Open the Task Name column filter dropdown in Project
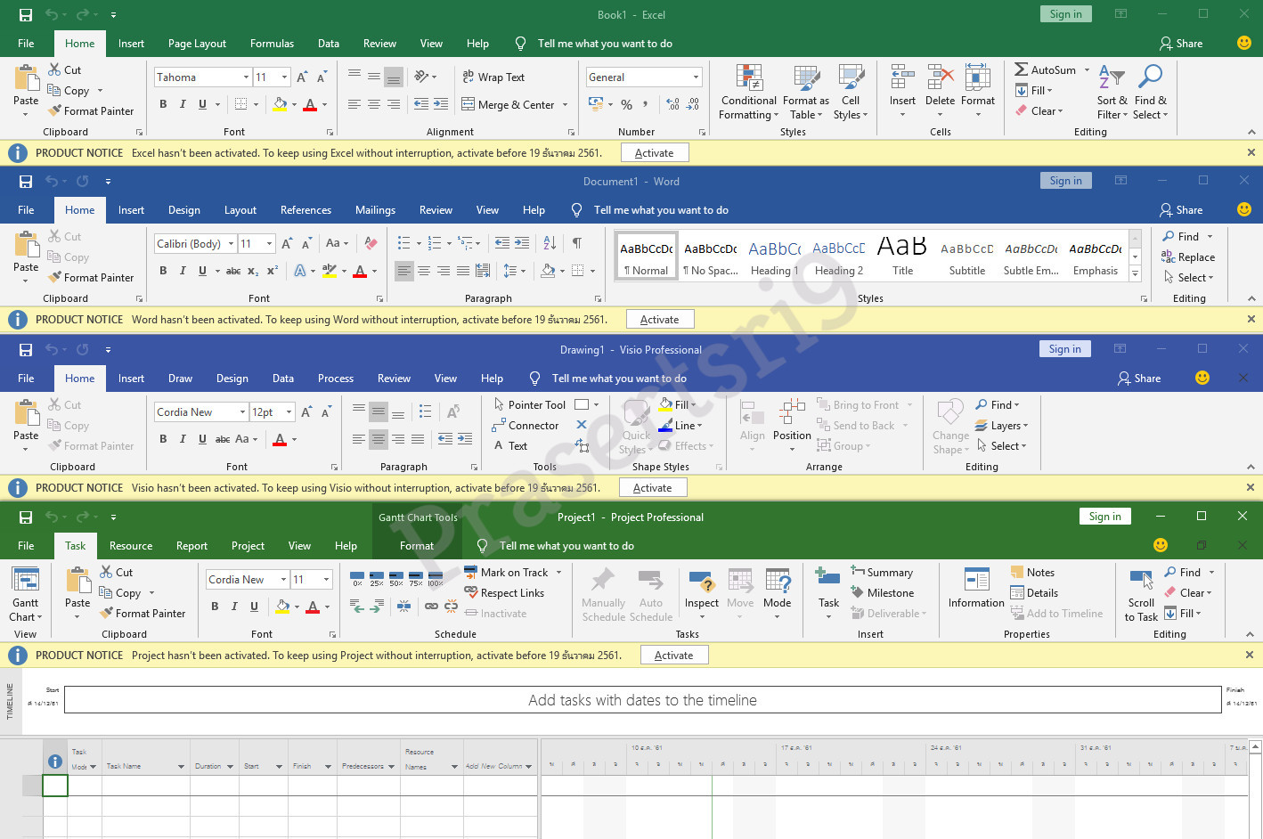1263x839 pixels. point(181,767)
